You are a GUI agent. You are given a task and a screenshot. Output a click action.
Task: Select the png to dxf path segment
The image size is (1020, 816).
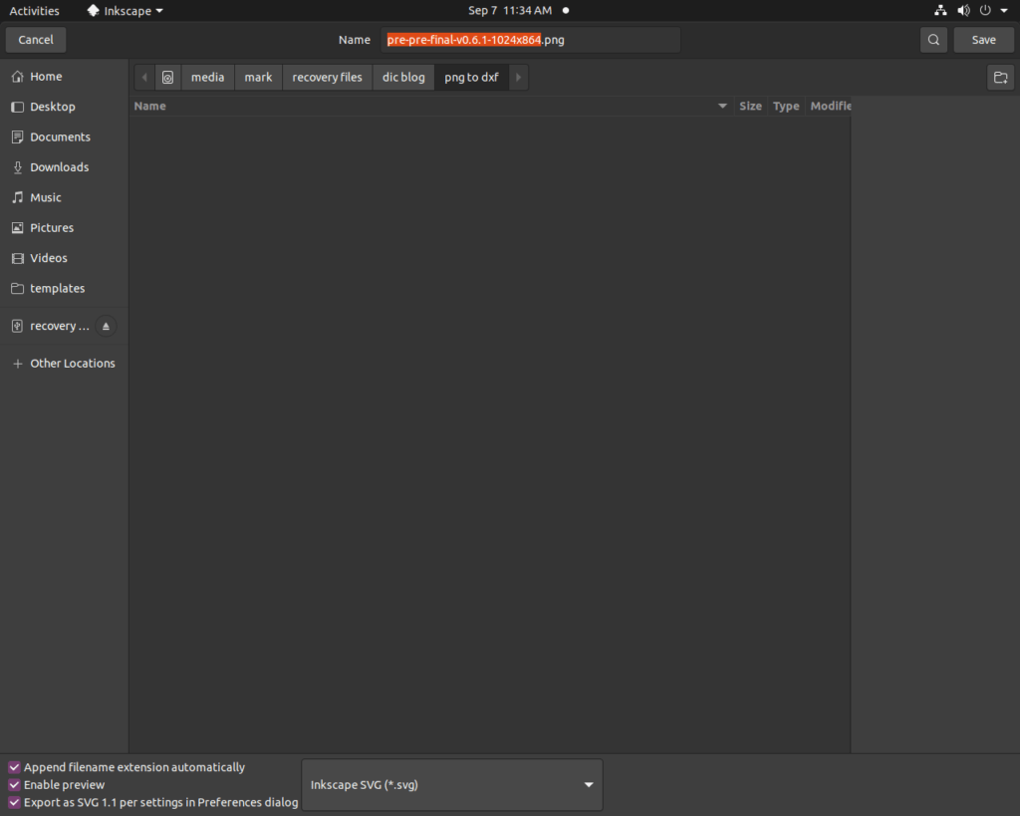[x=471, y=78]
